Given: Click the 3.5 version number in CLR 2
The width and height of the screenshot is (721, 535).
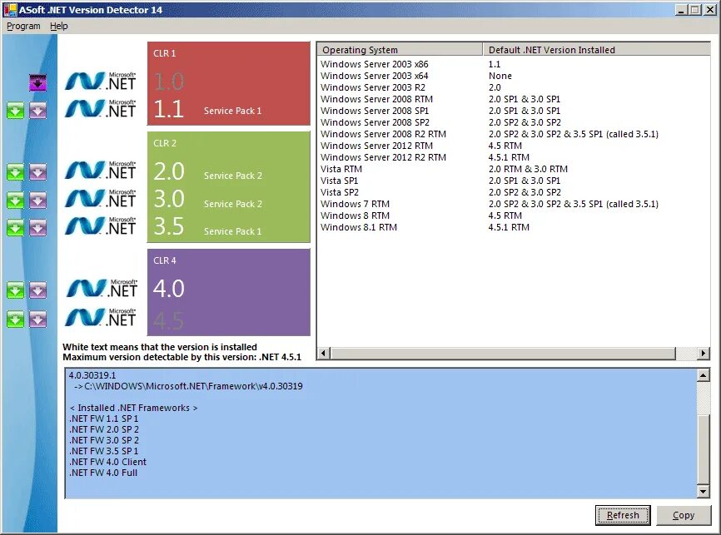Looking at the screenshot, I should [169, 226].
